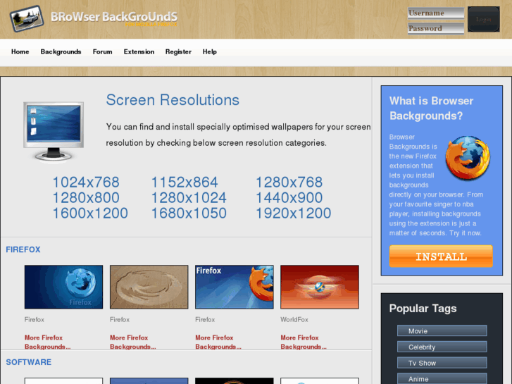Open the sand-carved Firefox thumbnail
This screenshot has height=384, width=512.
pyautogui.click(x=149, y=287)
